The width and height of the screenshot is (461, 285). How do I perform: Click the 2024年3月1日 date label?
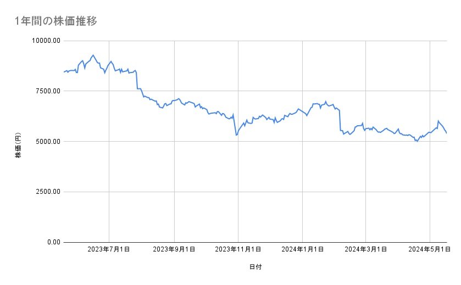(366, 250)
